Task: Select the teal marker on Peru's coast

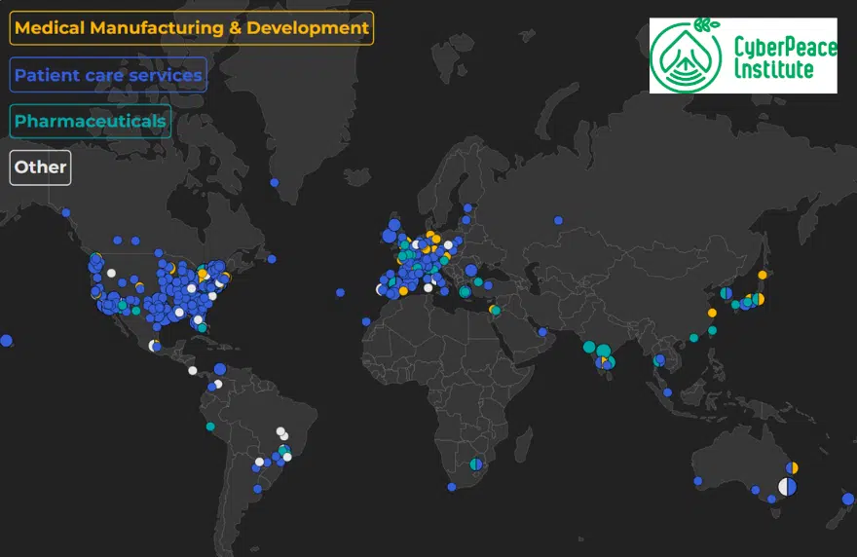Action: [x=210, y=427]
